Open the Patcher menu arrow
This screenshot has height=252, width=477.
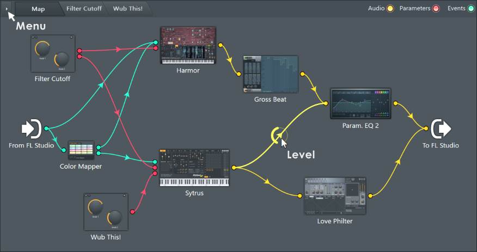pyautogui.click(x=7, y=9)
